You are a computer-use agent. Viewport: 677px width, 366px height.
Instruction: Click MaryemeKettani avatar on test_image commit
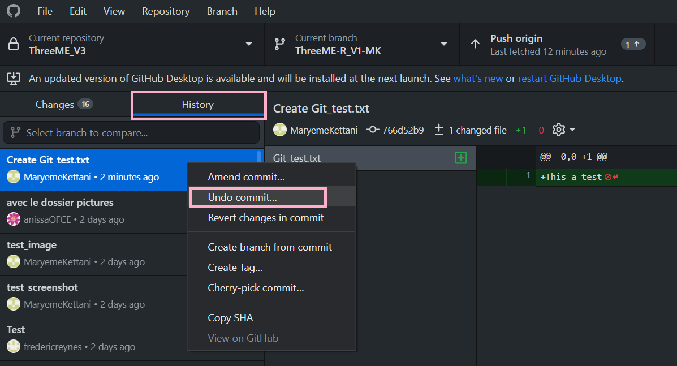pyautogui.click(x=14, y=261)
